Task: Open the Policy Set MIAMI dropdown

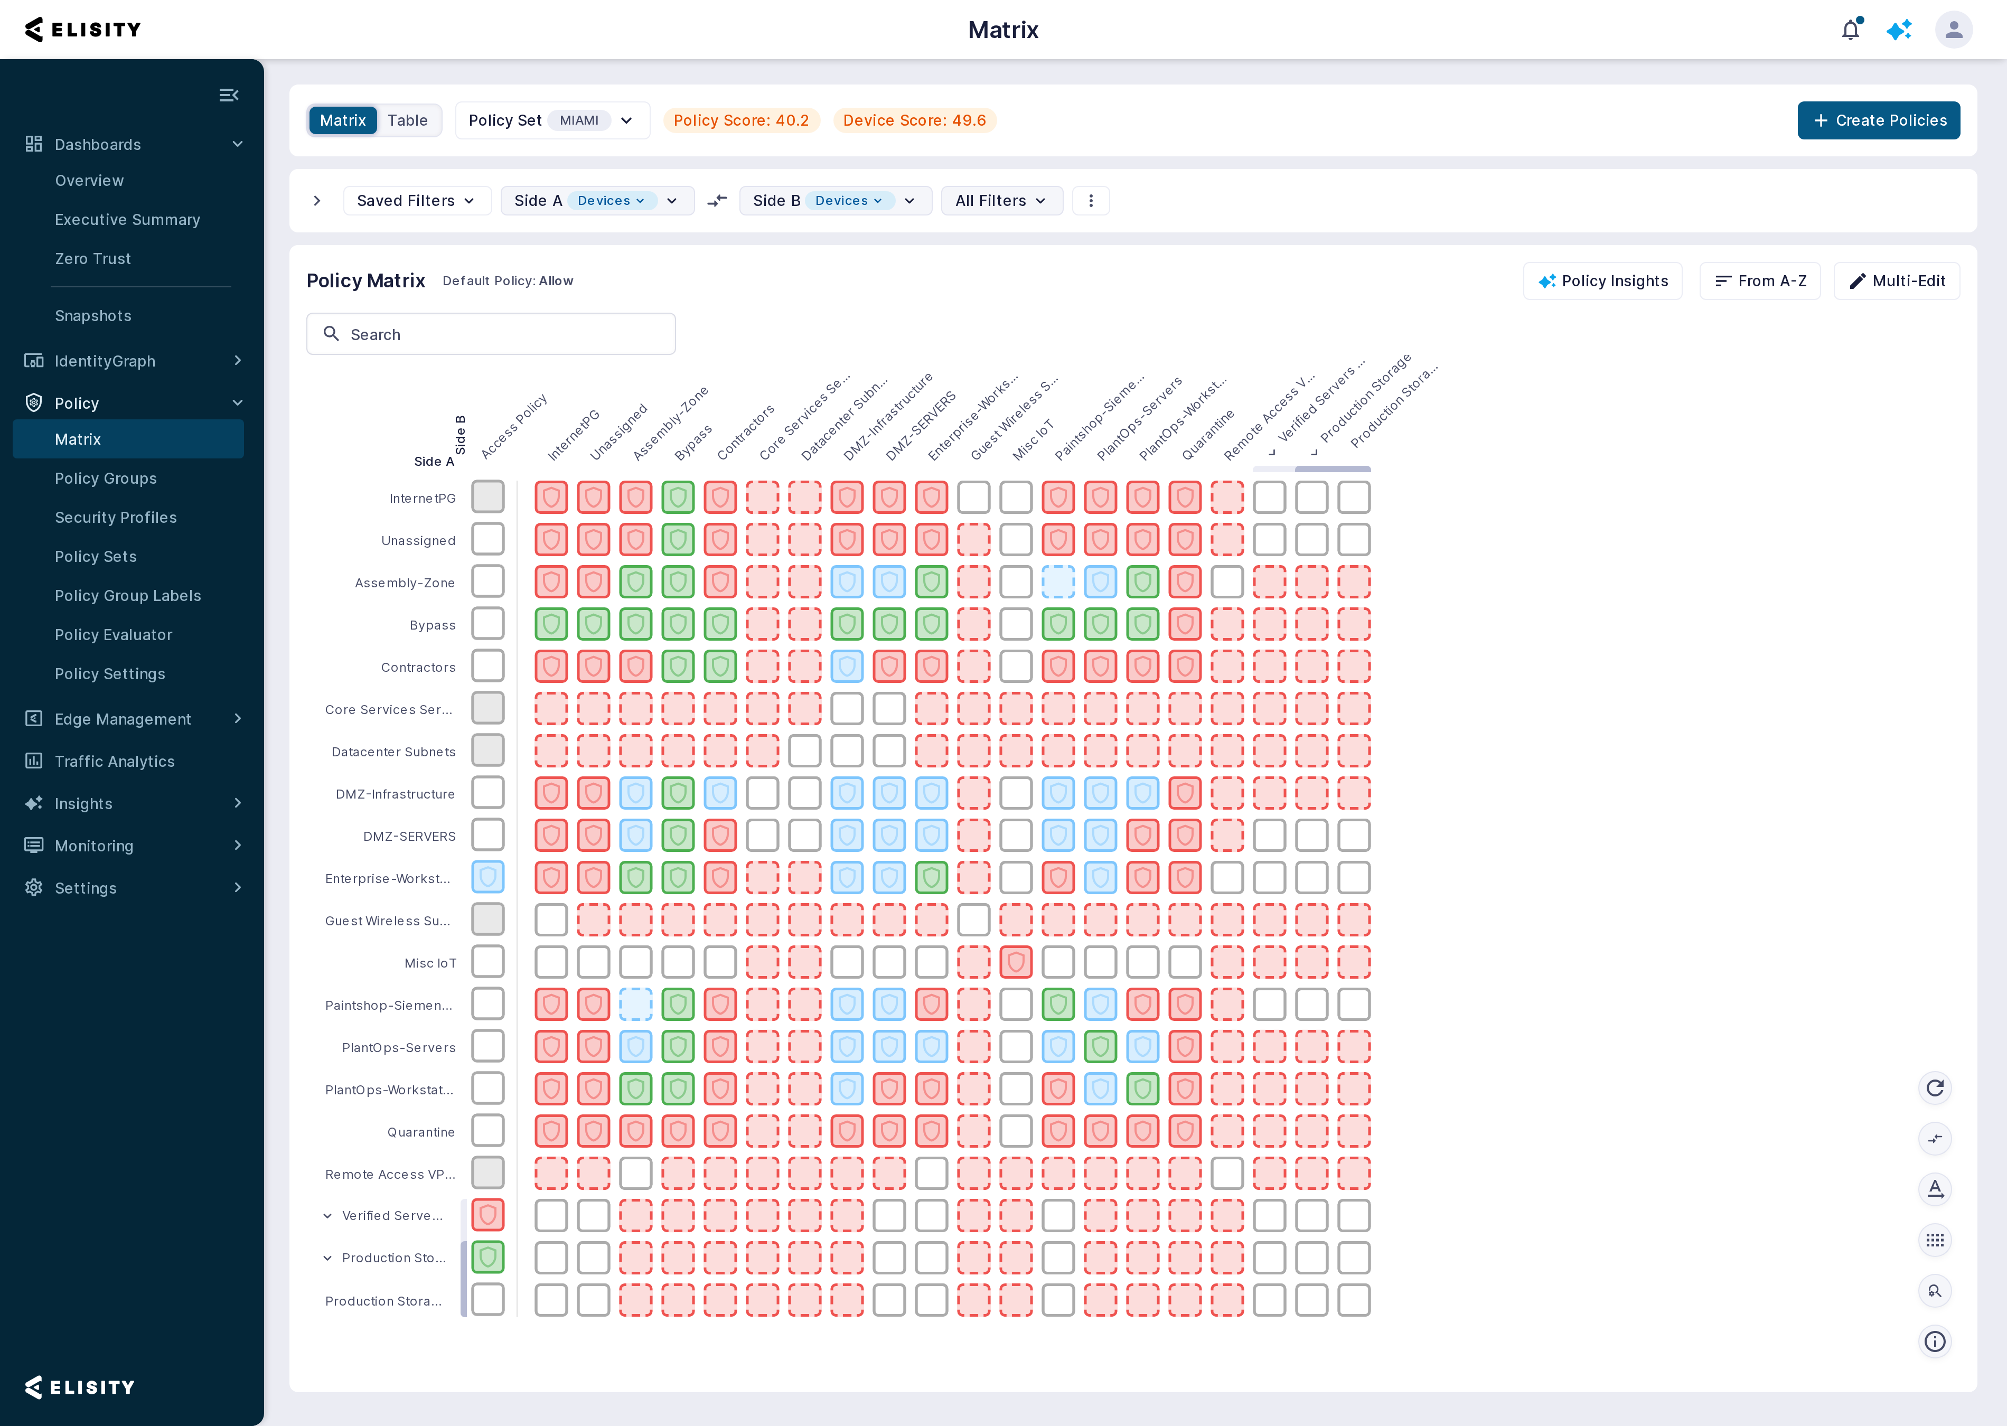Action: click(x=552, y=120)
